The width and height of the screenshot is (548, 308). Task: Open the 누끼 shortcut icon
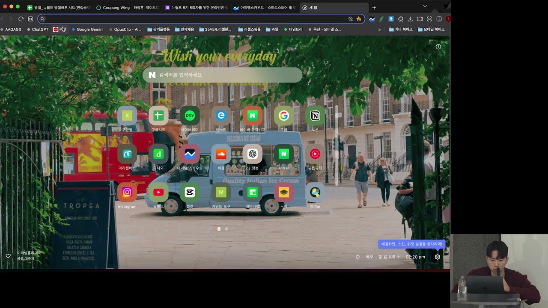(x=283, y=192)
